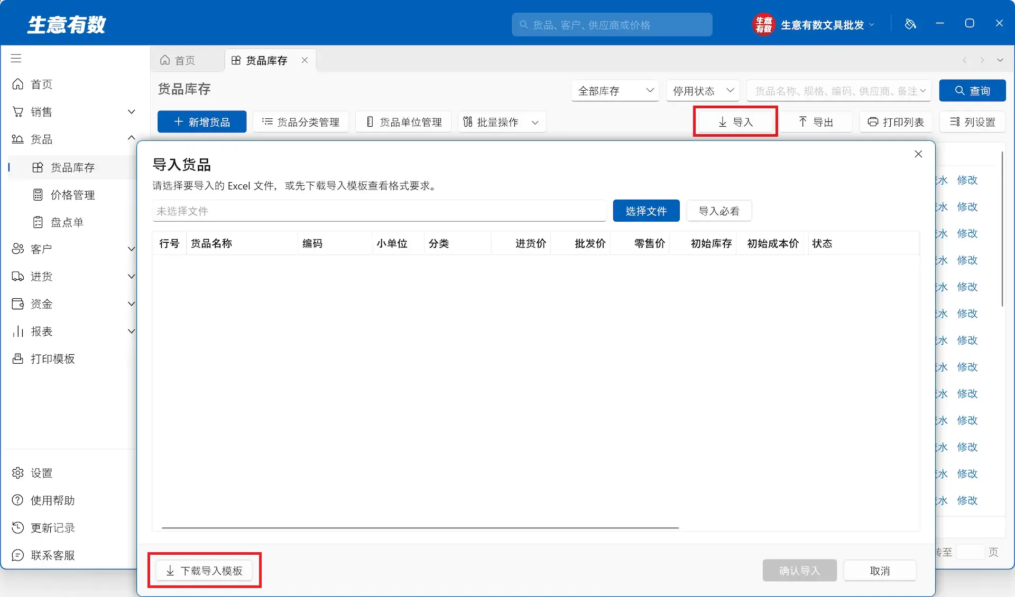Screen dimensions: 1015x597
Task: Open the 全部库存 dropdown
Action: [x=615, y=91]
